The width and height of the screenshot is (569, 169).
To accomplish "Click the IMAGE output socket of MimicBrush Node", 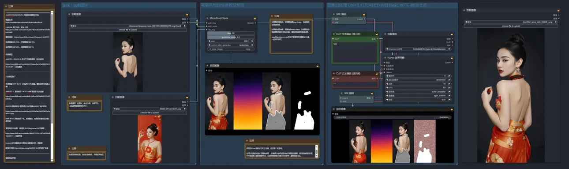I will point(255,23).
